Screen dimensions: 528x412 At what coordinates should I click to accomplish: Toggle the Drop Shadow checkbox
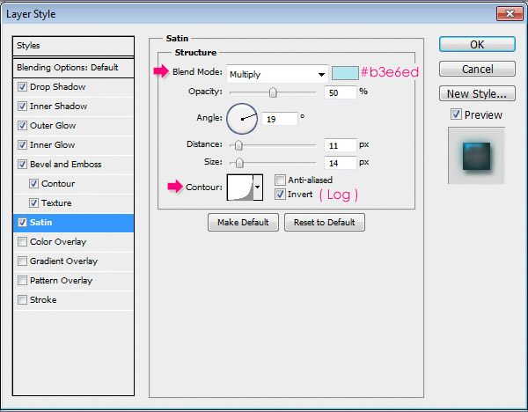[x=22, y=87]
